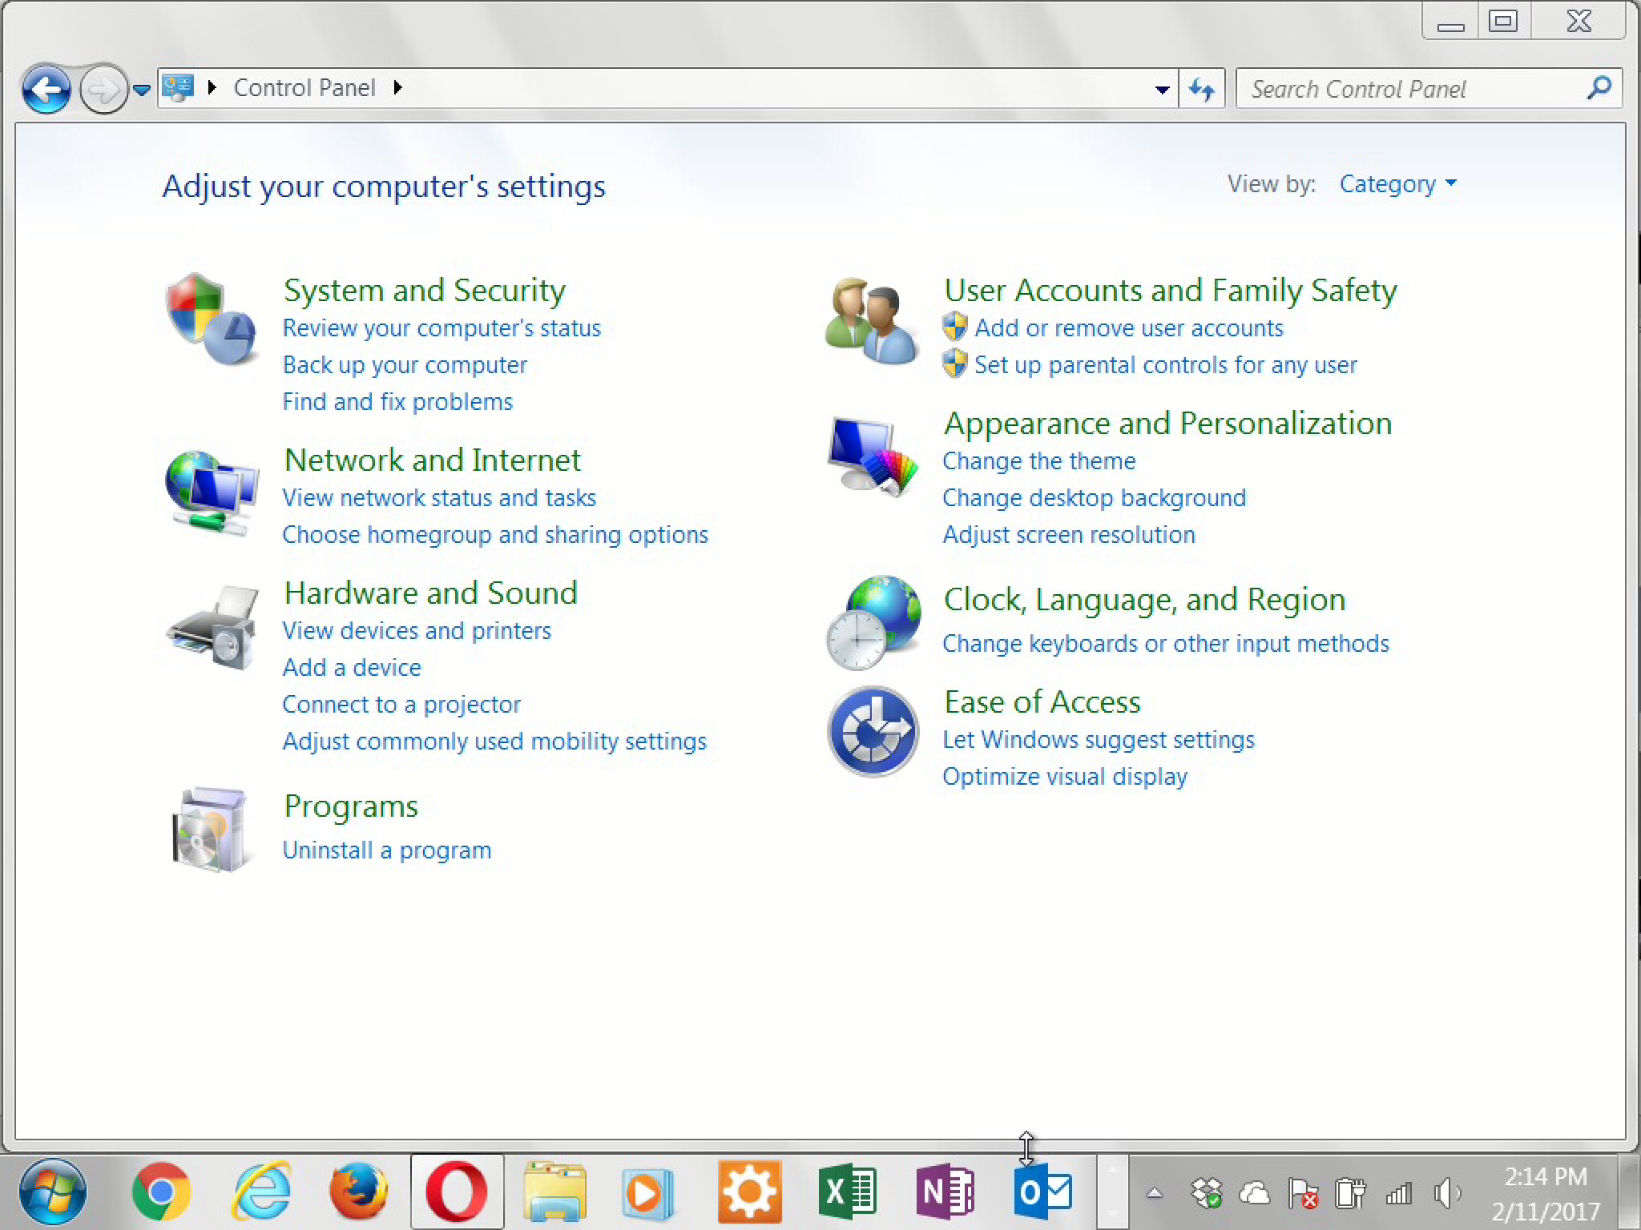Click Set up parental controls for any user
Screen dimensions: 1641x1230
pos(1166,365)
